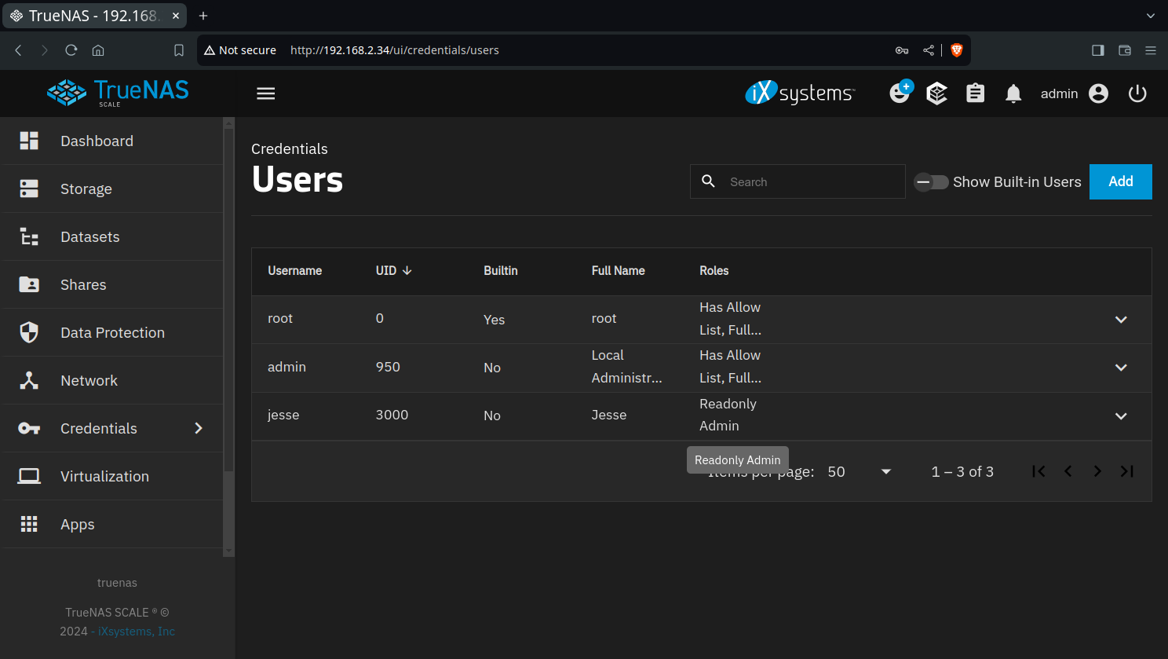Sort users by Username column

point(294,271)
